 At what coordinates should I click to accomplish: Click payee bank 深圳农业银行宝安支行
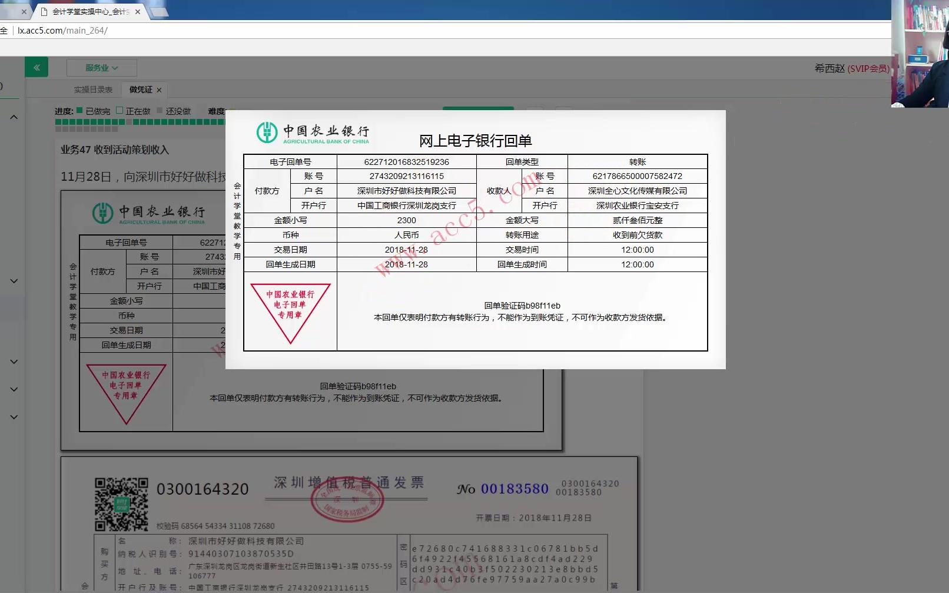coord(638,206)
